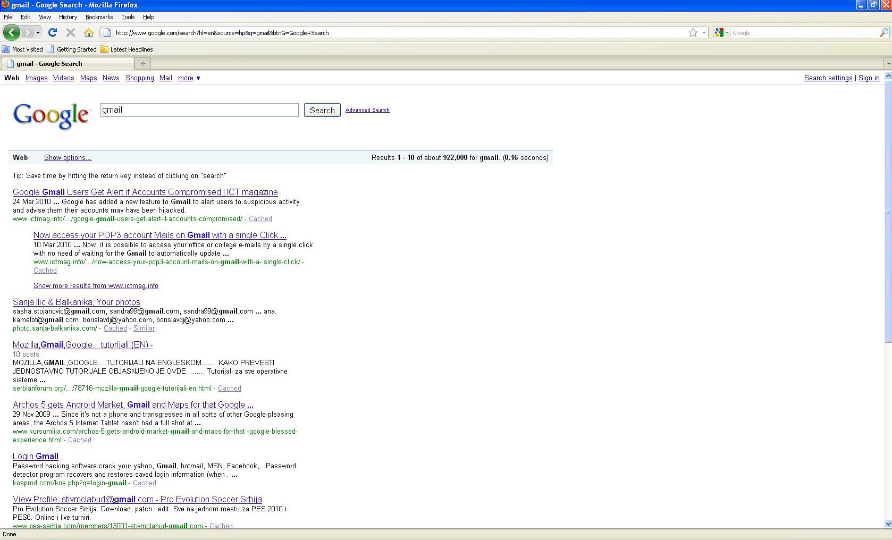
Task: Show more results from www.ictmag.info
Action: point(96,286)
